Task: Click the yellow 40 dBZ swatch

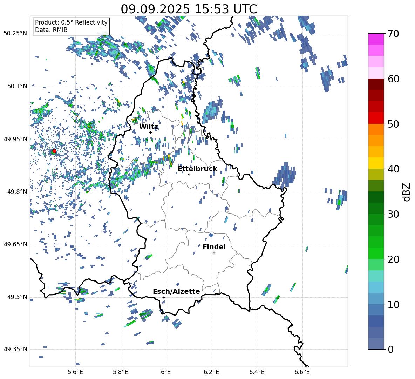Action: tap(376, 163)
